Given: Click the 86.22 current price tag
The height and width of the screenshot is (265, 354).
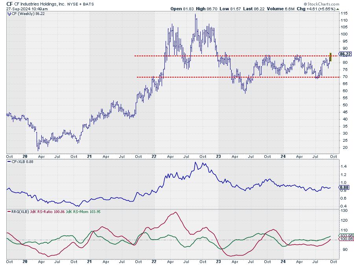Looking at the screenshot, I should point(345,54).
